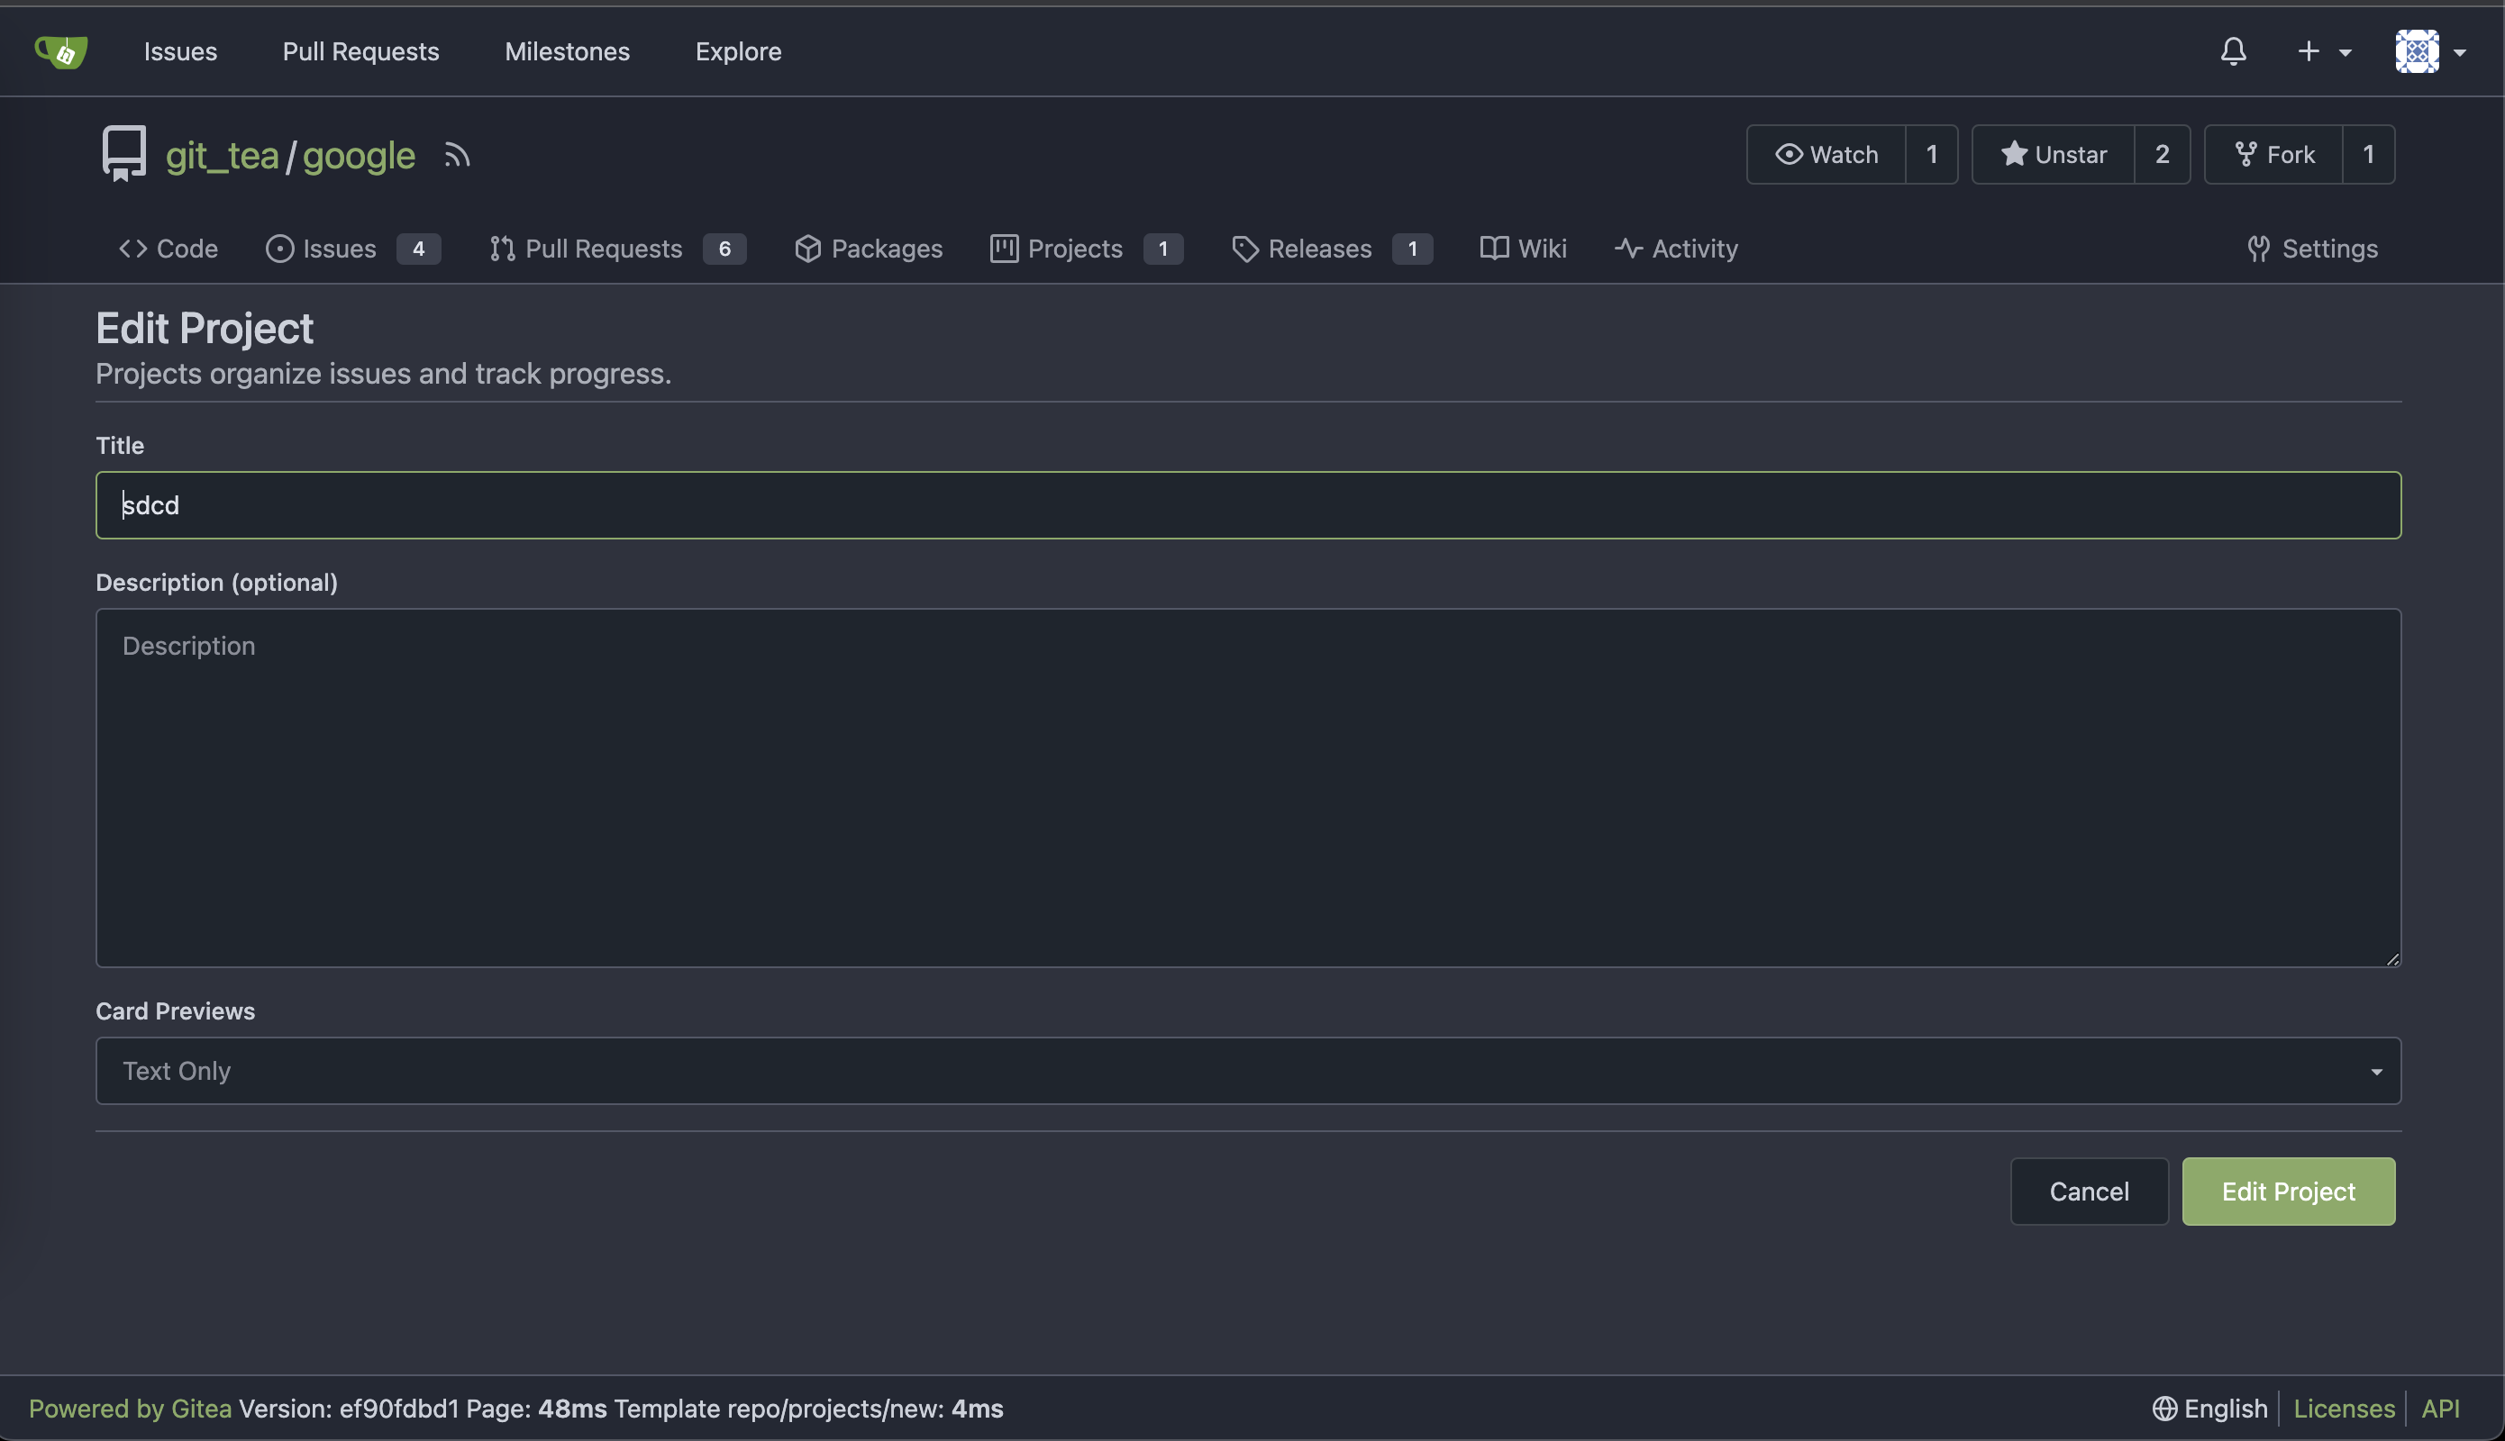
Task: Click the Issues tab count badge 4
Action: tap(419, 249)
